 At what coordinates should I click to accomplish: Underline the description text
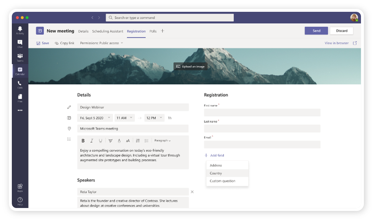tap(100, 141)
